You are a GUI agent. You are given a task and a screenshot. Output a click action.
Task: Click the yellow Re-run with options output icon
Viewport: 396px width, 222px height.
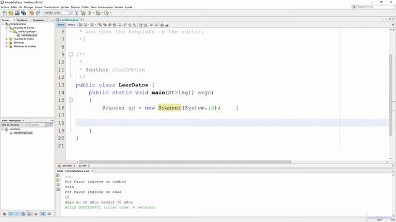[x=58, y=180]
